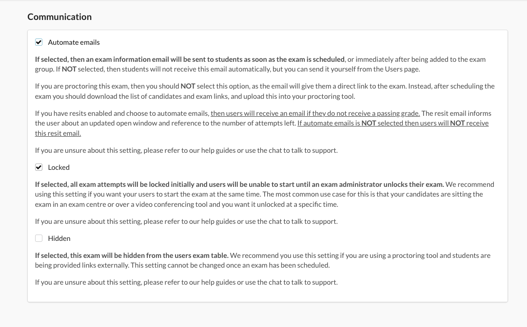
Task: Click the "Hidden" label text
Action: tap(59, 238)
